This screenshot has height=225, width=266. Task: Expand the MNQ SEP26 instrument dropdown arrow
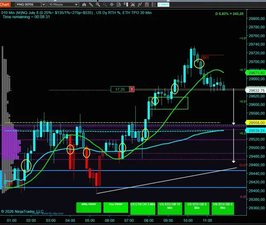43,5
